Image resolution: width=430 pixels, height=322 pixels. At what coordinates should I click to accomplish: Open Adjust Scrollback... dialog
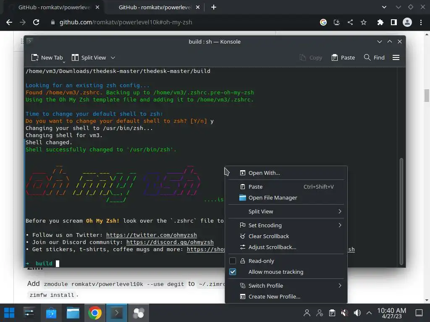click(x=286, y=247)
